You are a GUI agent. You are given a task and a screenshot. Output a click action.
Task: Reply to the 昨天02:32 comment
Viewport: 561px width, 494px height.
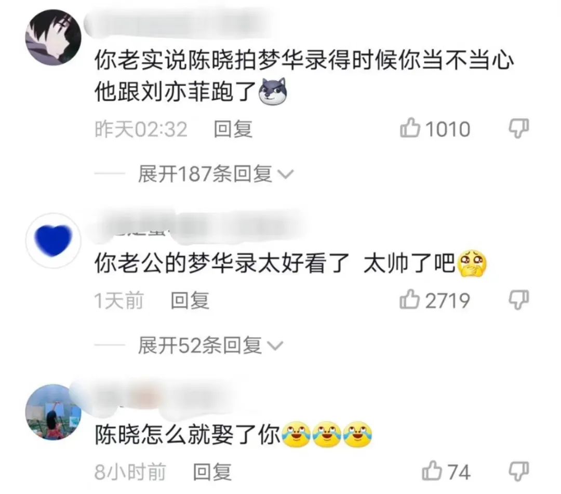pos(233,129)
